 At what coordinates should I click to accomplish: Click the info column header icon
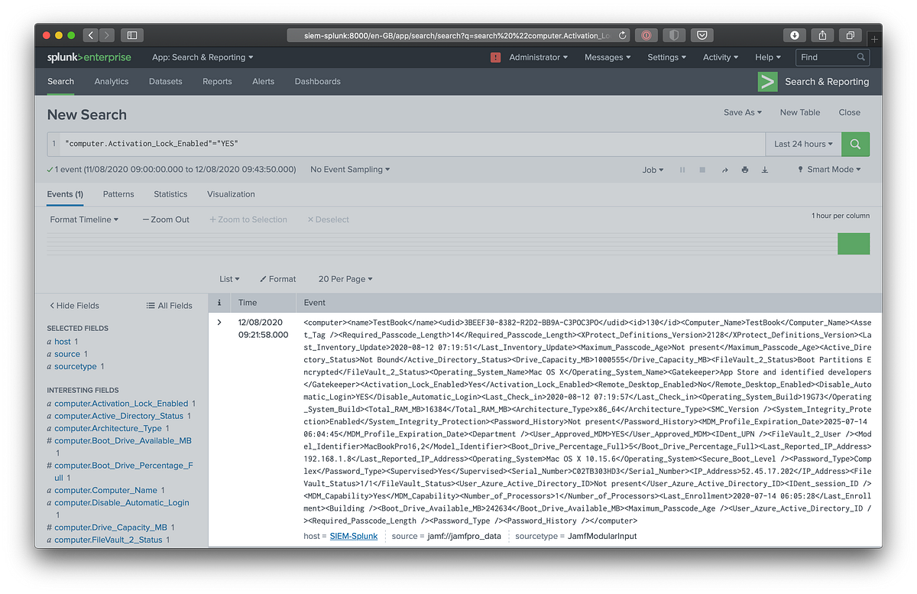(219, 303)
